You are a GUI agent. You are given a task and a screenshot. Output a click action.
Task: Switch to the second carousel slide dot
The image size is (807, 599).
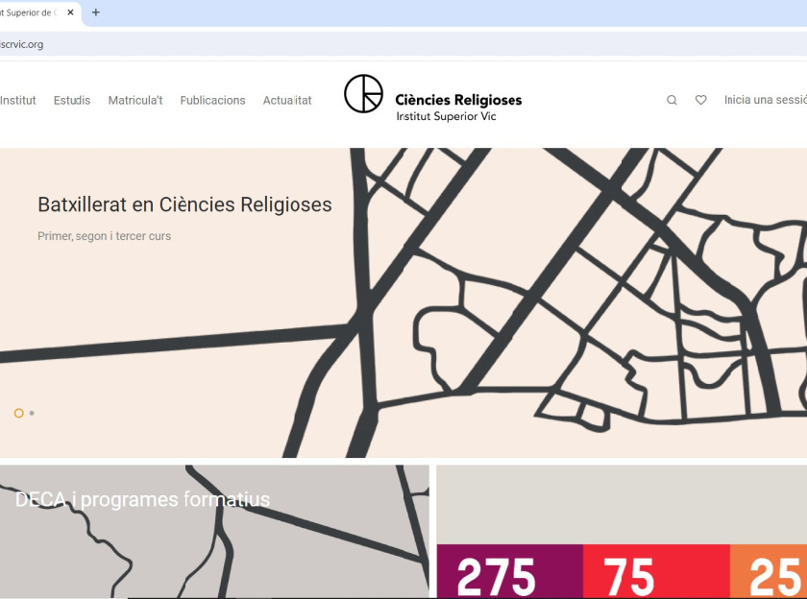(32, 413)
